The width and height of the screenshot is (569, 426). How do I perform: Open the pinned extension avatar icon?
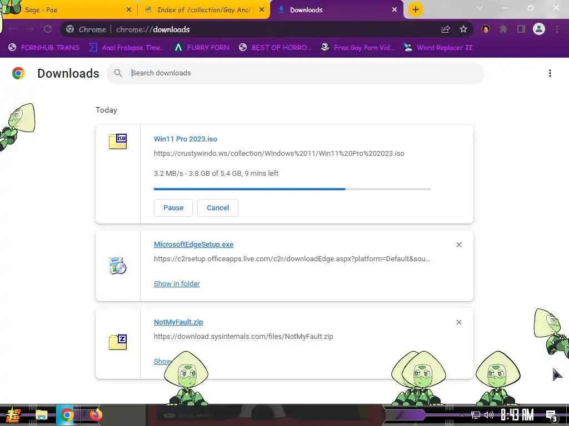(486, 29)
